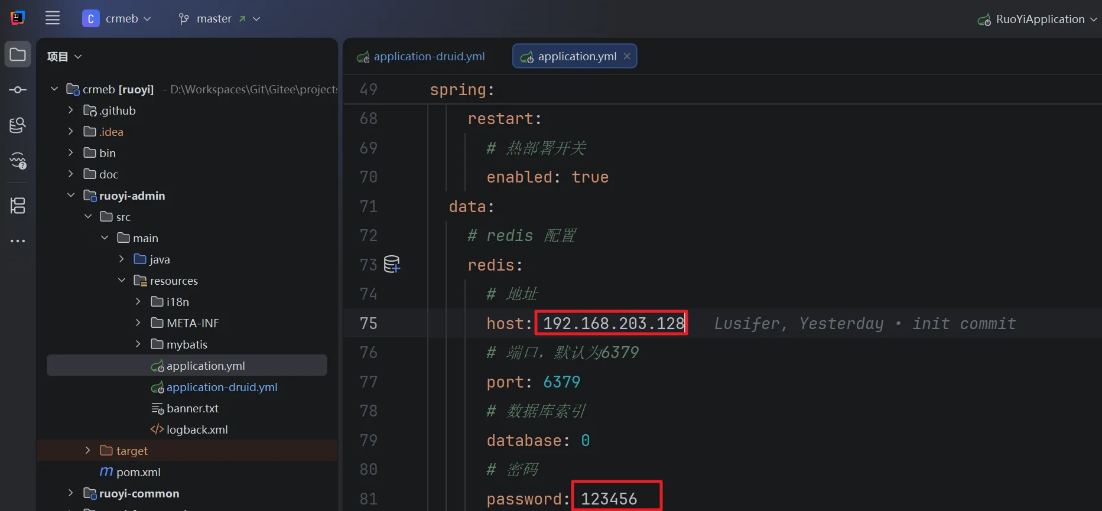Collapse the src folder
This screenshot has height=511, width=1102.
88,217
